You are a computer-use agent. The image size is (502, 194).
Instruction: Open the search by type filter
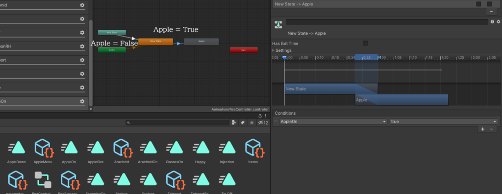(234, 123)
